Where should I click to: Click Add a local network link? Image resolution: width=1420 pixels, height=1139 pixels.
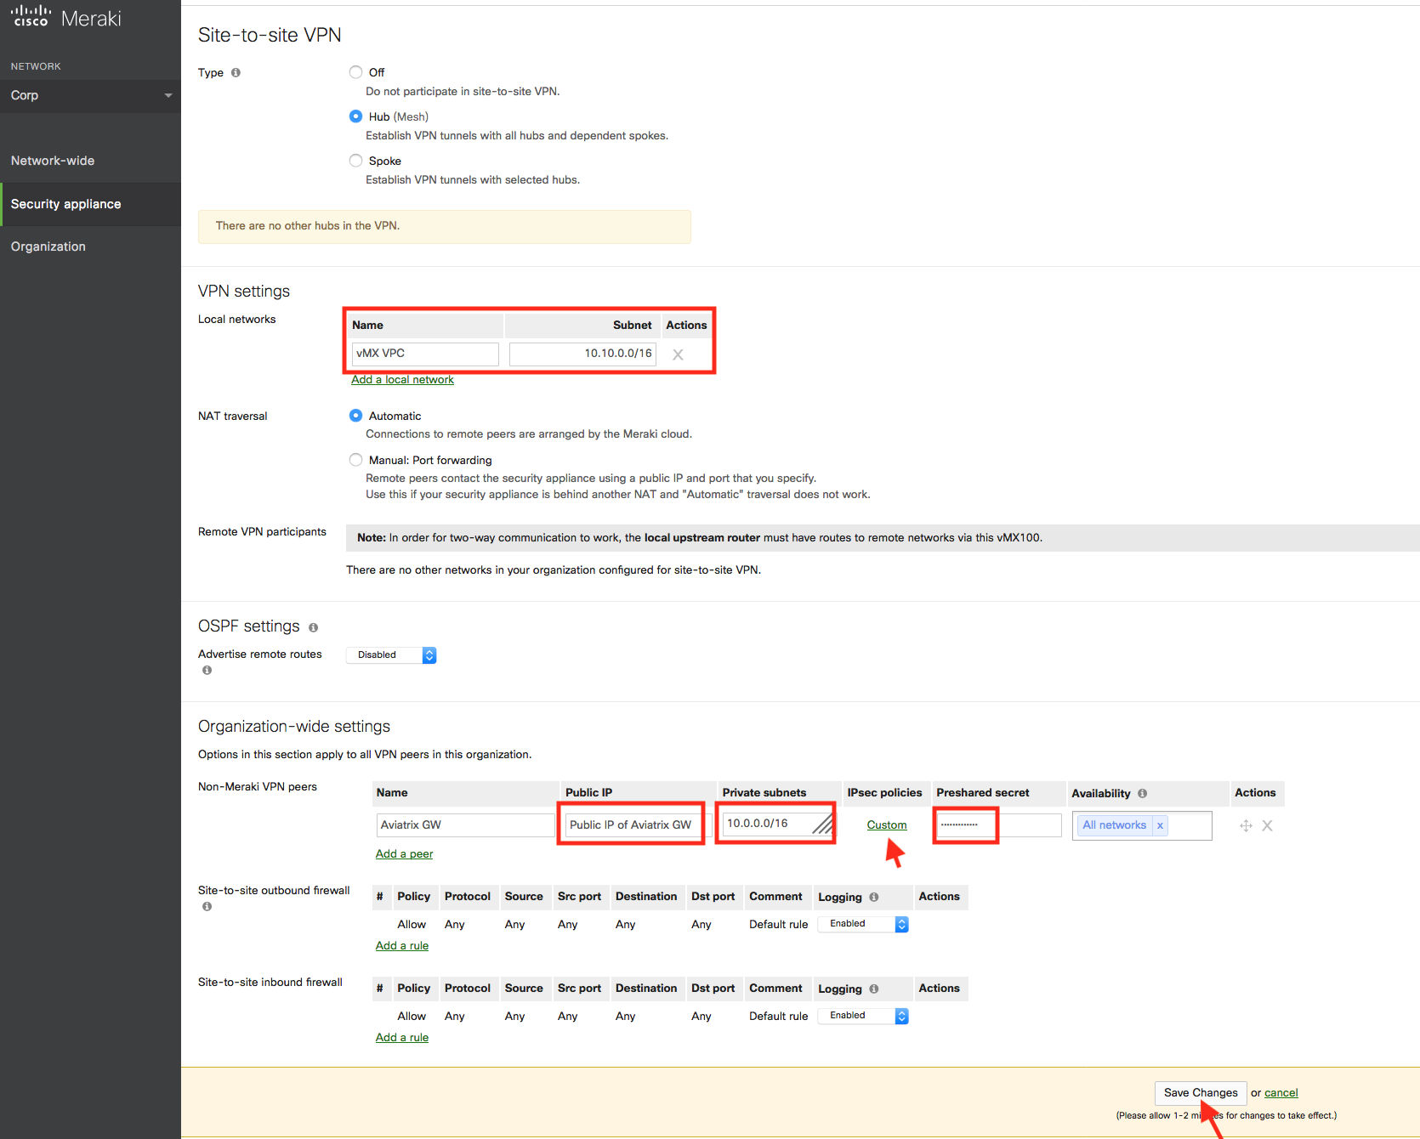pos(402,380)
